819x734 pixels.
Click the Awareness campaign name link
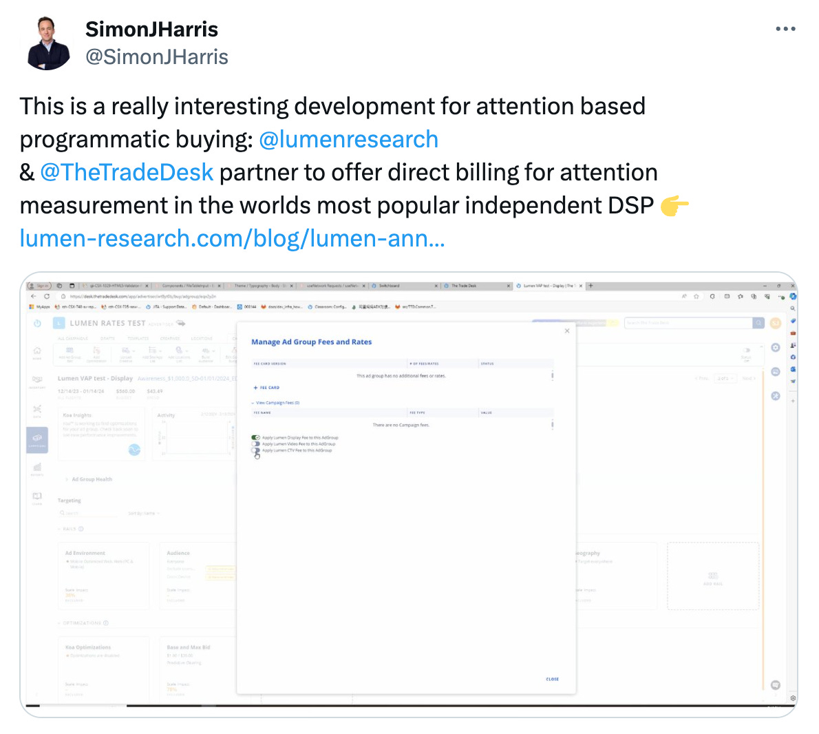(x=187, y=378)
